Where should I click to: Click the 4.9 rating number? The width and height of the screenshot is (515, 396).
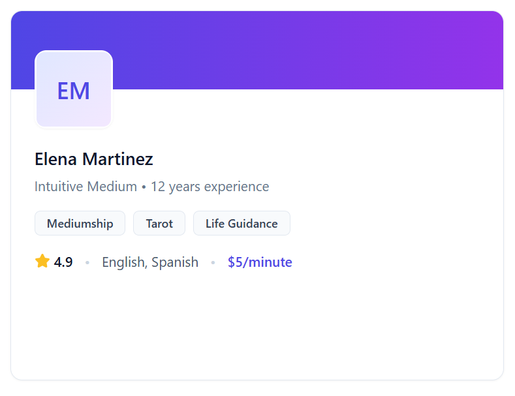(63, 262)
